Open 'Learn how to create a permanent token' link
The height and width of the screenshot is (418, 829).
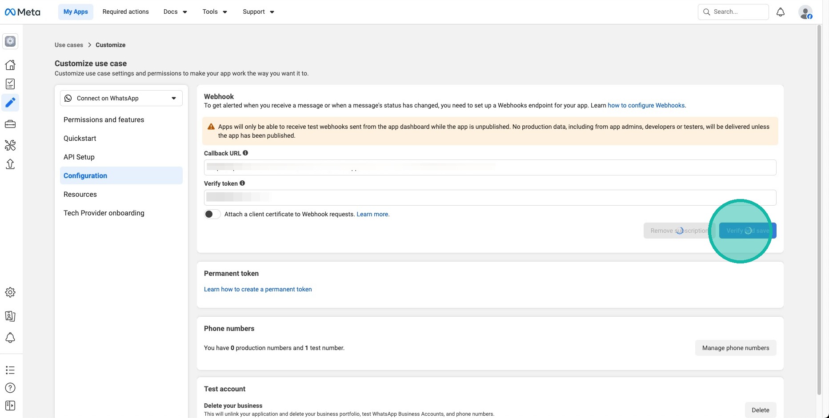pos(258,289)
